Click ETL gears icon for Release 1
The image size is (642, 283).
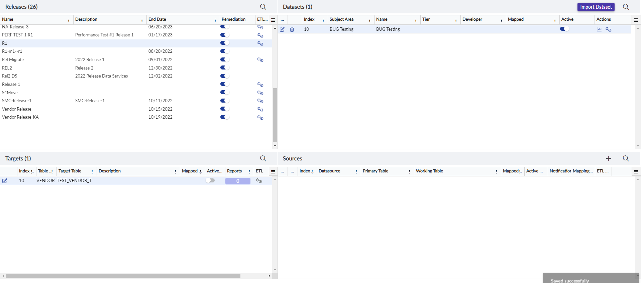[260, 85]
